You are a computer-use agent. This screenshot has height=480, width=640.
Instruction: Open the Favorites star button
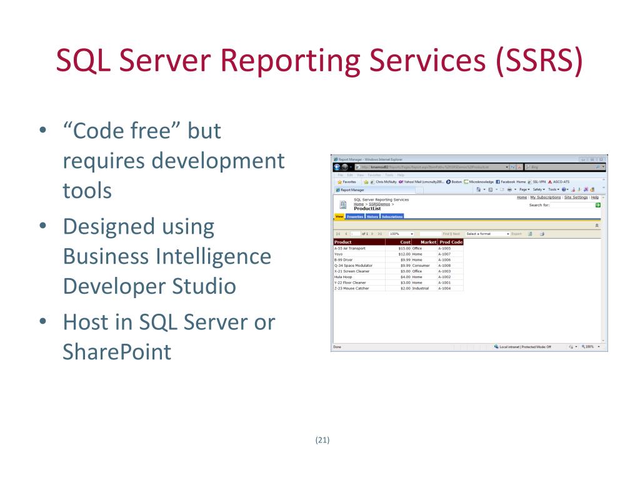(x=346, y=182)
